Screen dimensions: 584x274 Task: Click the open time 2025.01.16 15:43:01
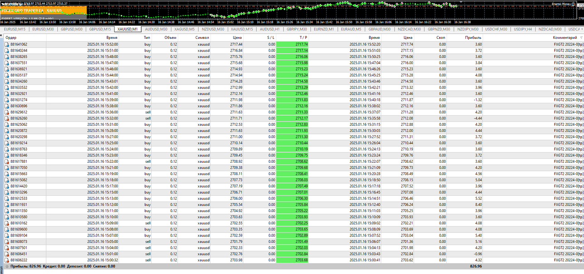pyautogui.click(x=102, y=81)
